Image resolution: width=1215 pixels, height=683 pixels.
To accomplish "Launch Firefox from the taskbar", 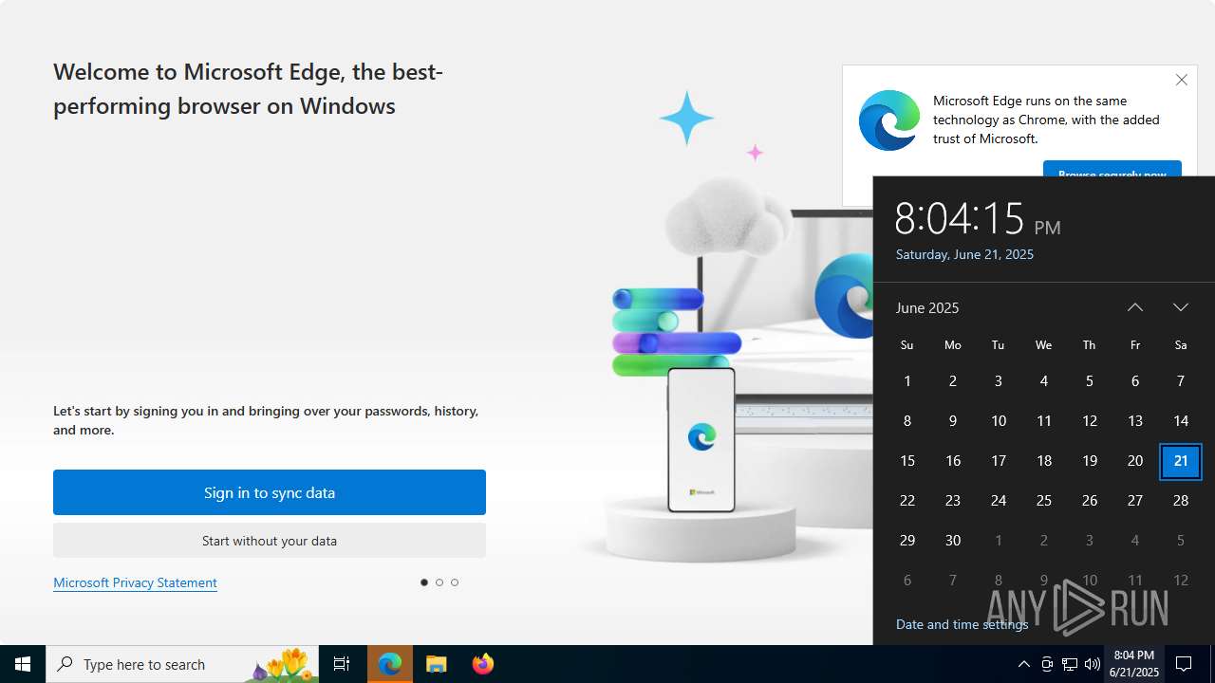I will 482,664.
